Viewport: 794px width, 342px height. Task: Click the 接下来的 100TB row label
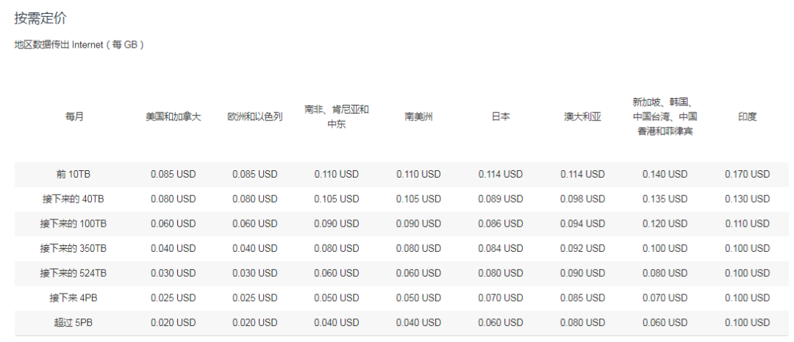pyautogui.click(x=74, y=224)
